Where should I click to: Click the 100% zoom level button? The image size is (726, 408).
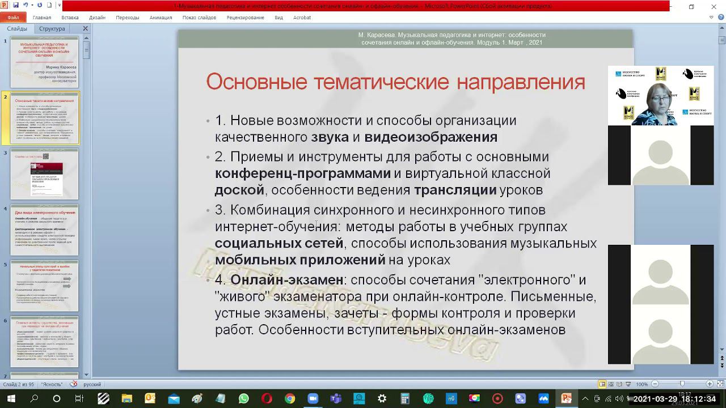pyautogui.click(x=641, y=384)
